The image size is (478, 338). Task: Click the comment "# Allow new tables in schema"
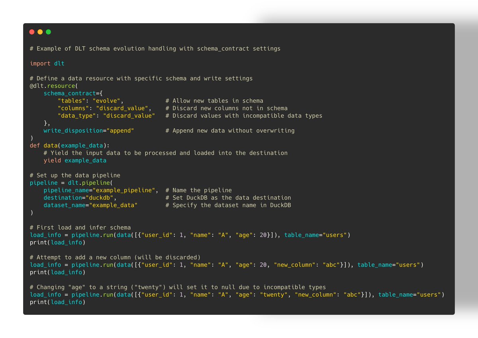pos(214,101)
